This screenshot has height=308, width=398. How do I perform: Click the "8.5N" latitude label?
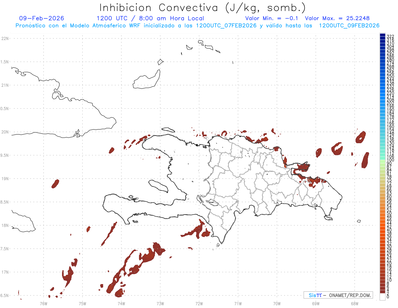(x=5, y=202)
